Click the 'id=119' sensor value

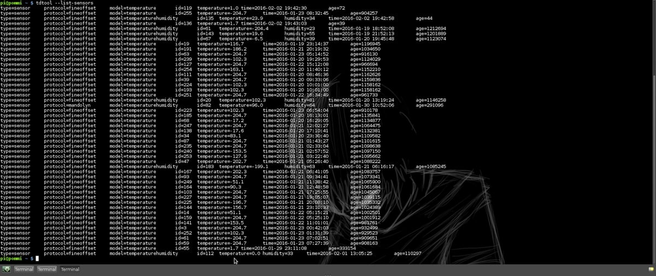tap(183, 8)
